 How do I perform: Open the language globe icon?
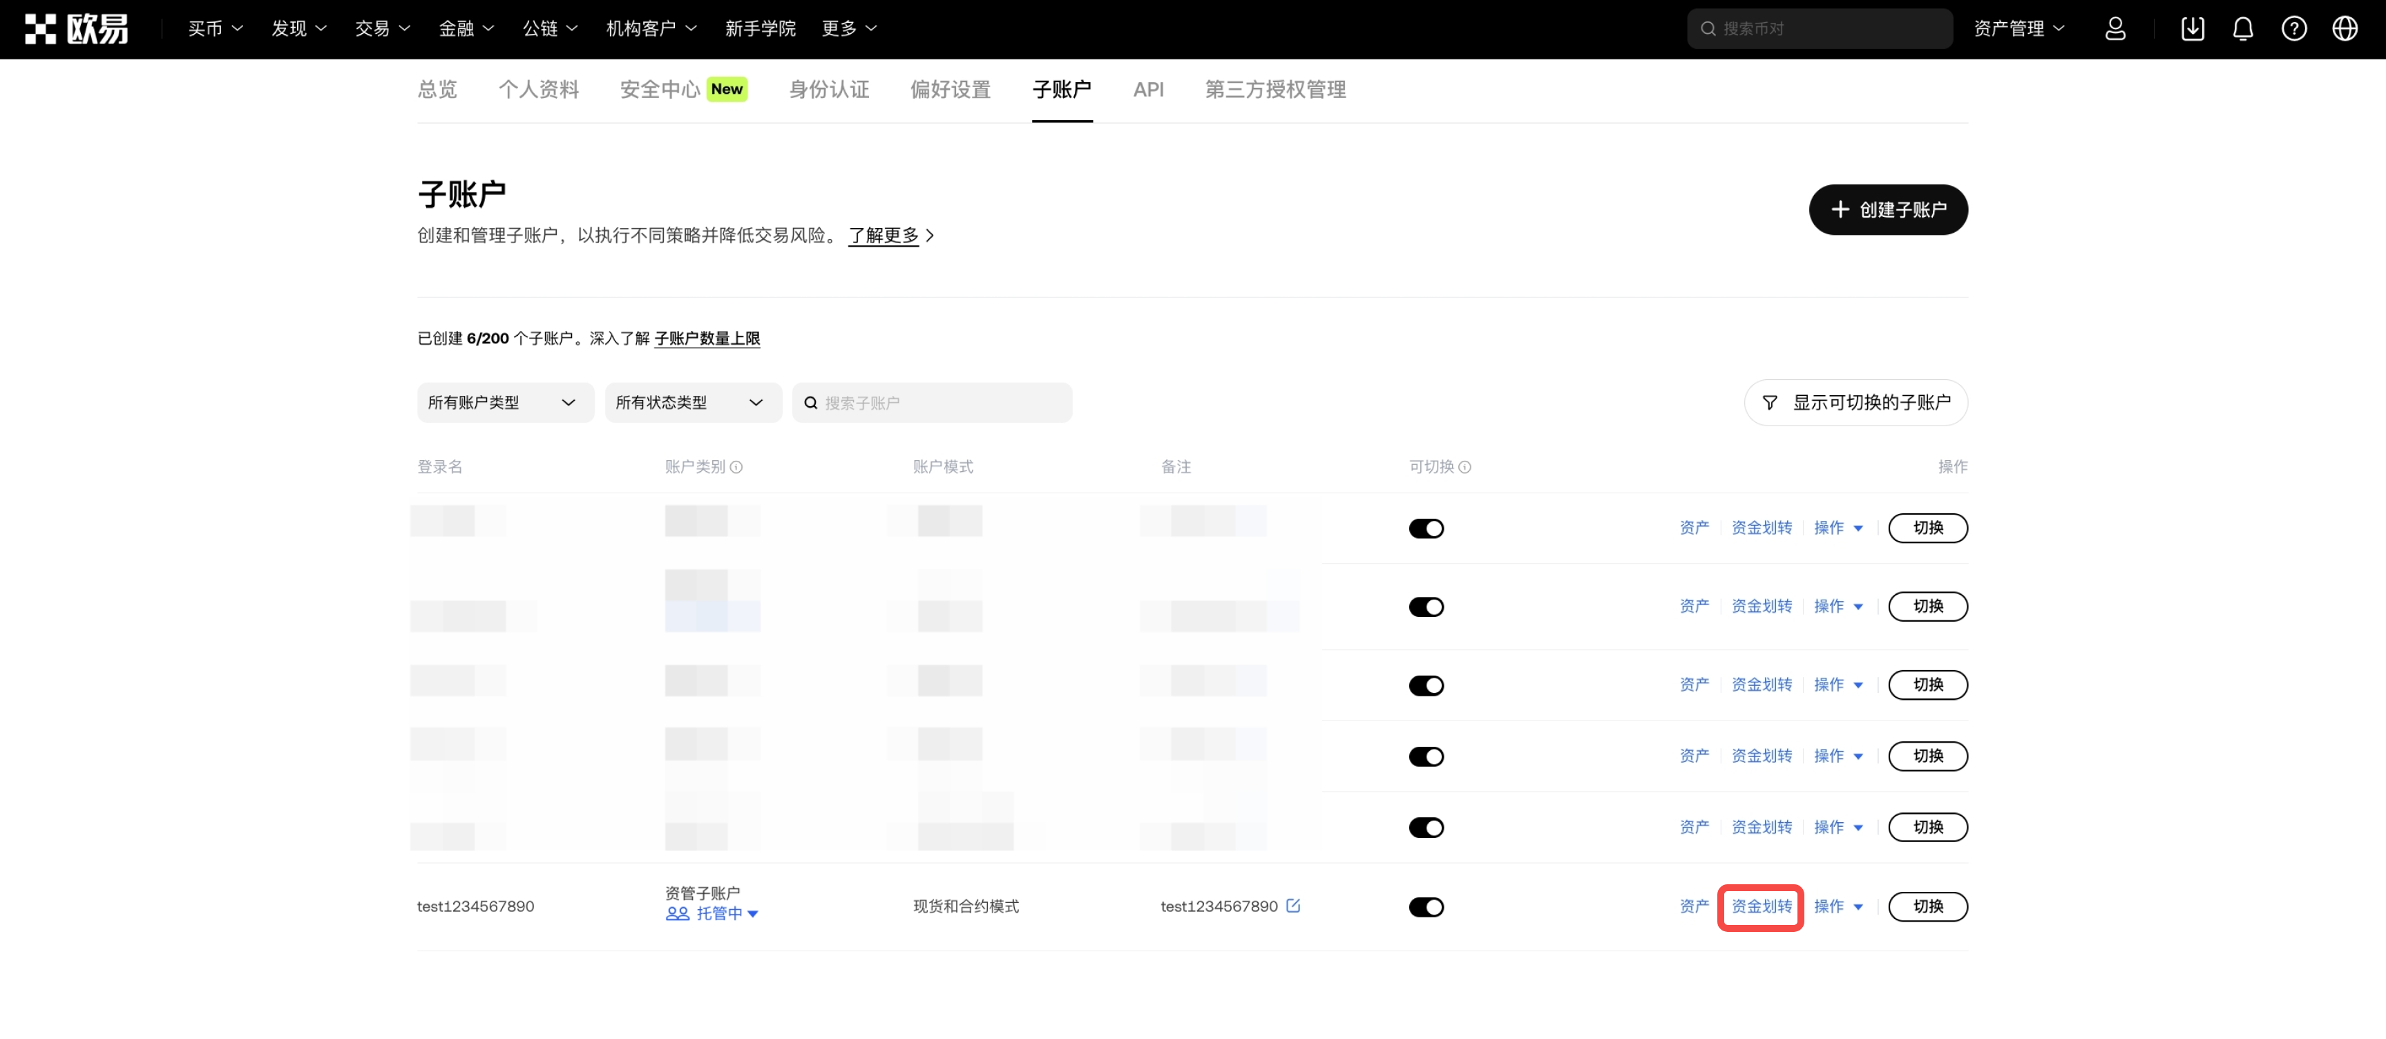click(x=2345, y=29)
